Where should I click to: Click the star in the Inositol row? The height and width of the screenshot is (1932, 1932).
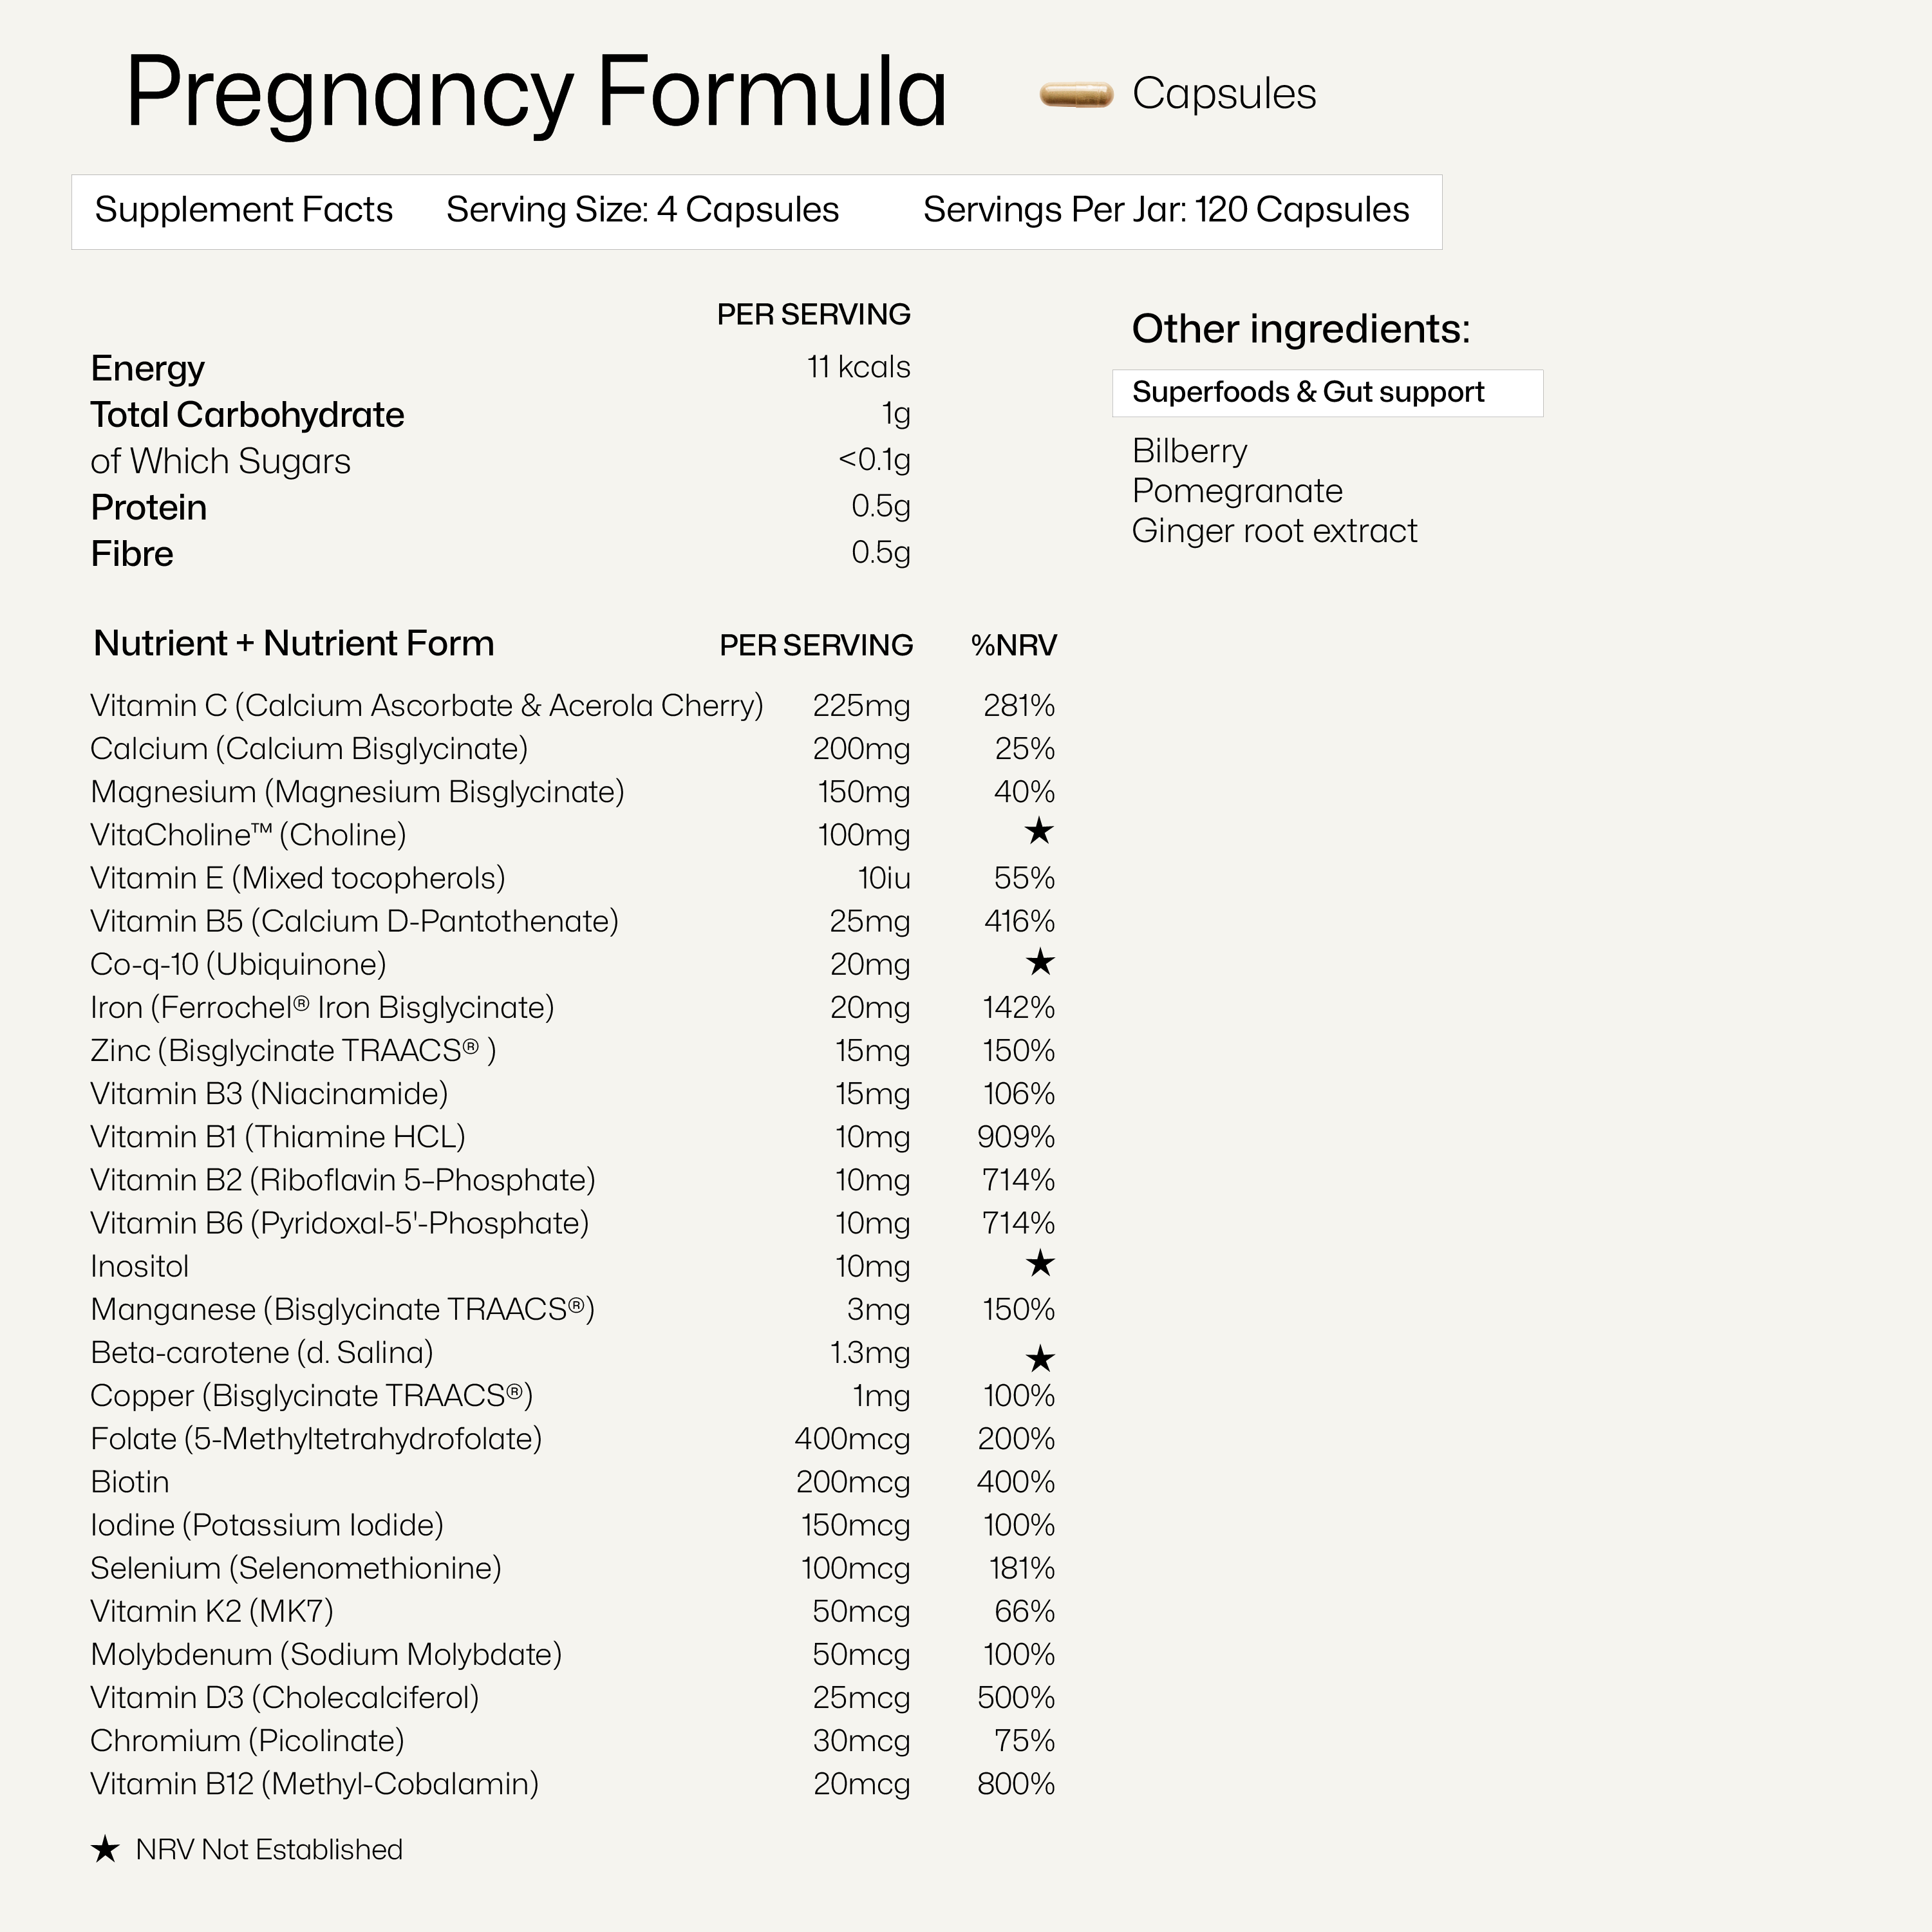[1040, 1263]
